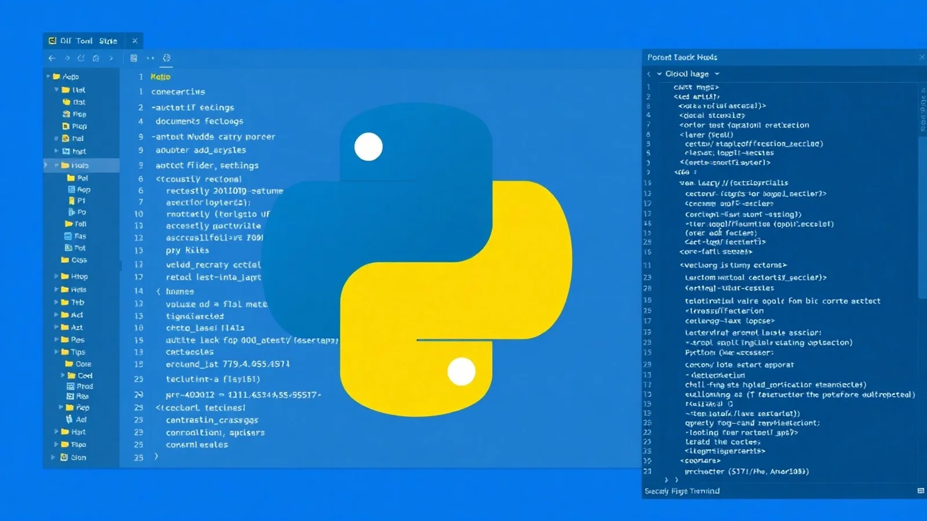The width and height of the screenshot is (927, 521).
Task: Click the 'hapt' file icon in the tree
Action: tap(66, 151)
